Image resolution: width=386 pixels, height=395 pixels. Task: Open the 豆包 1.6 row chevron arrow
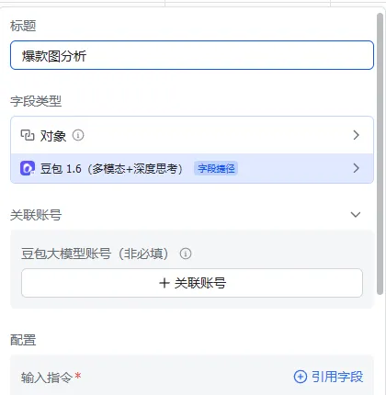(x=356, y=168)
